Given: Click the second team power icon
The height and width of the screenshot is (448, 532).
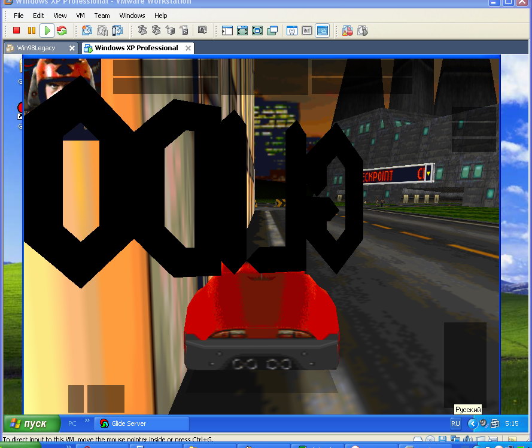Looking at the screenshot, I should click(x=156, y=31).
